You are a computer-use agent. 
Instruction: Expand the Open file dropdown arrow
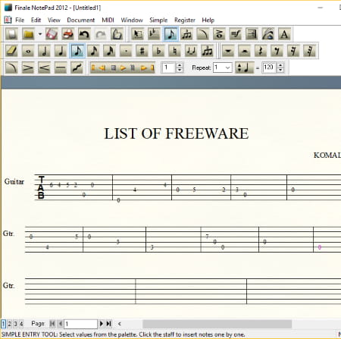coord(40,34)
